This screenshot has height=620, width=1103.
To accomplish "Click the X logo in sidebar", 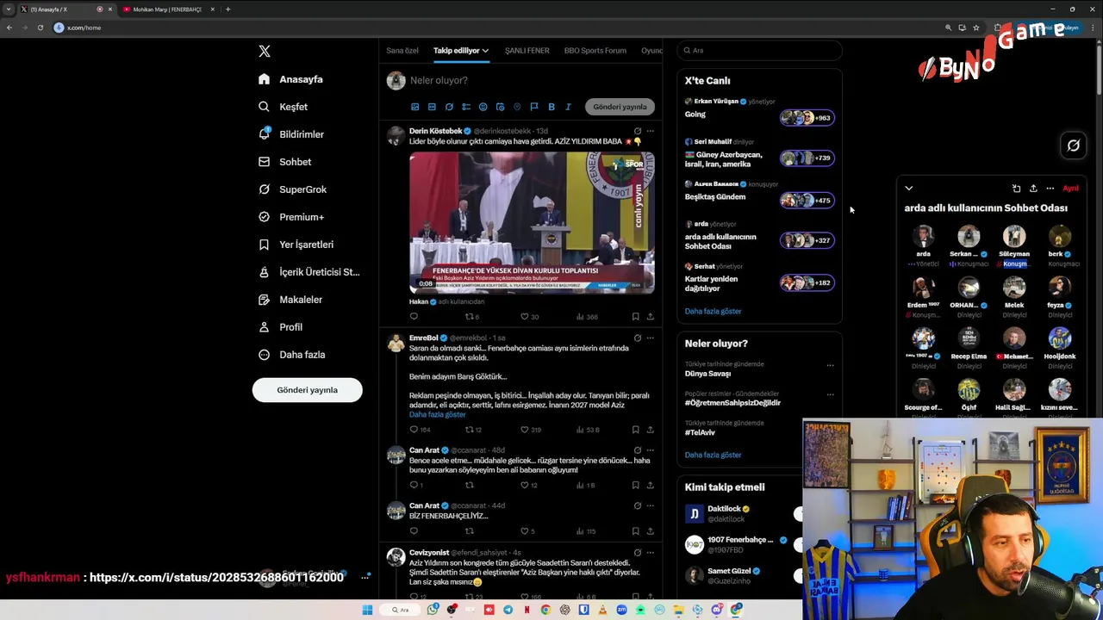I will (x=265, y=52).
